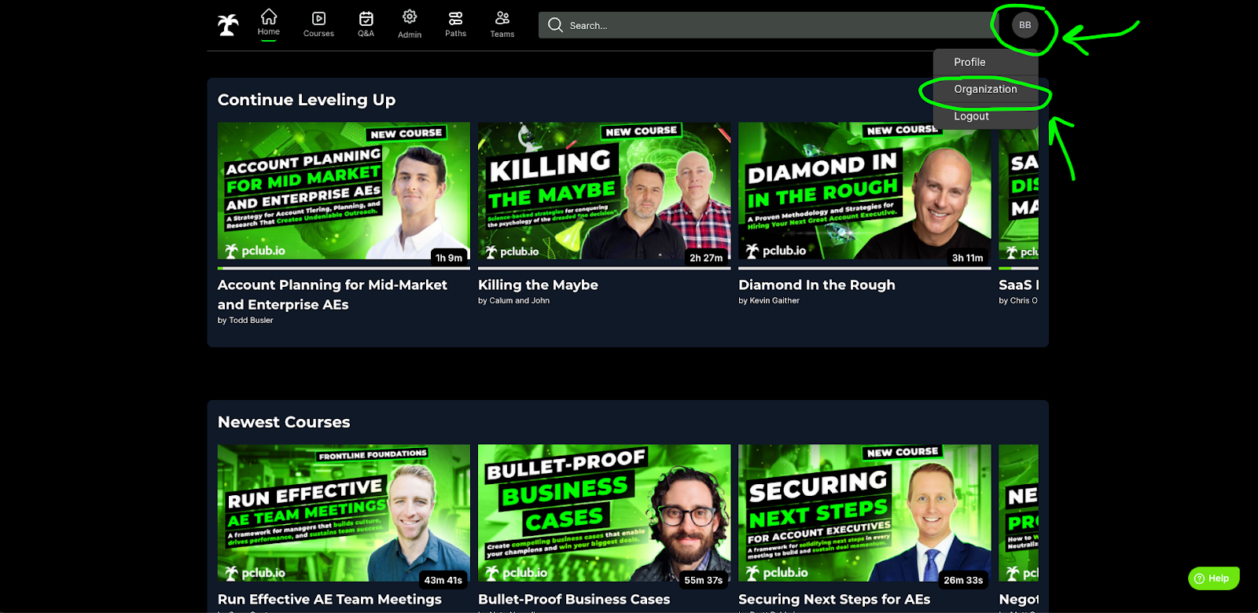The image size is (1258, 613).
Task: Click the 'Continue Leveling Up' heading
Action: (307, 100)
